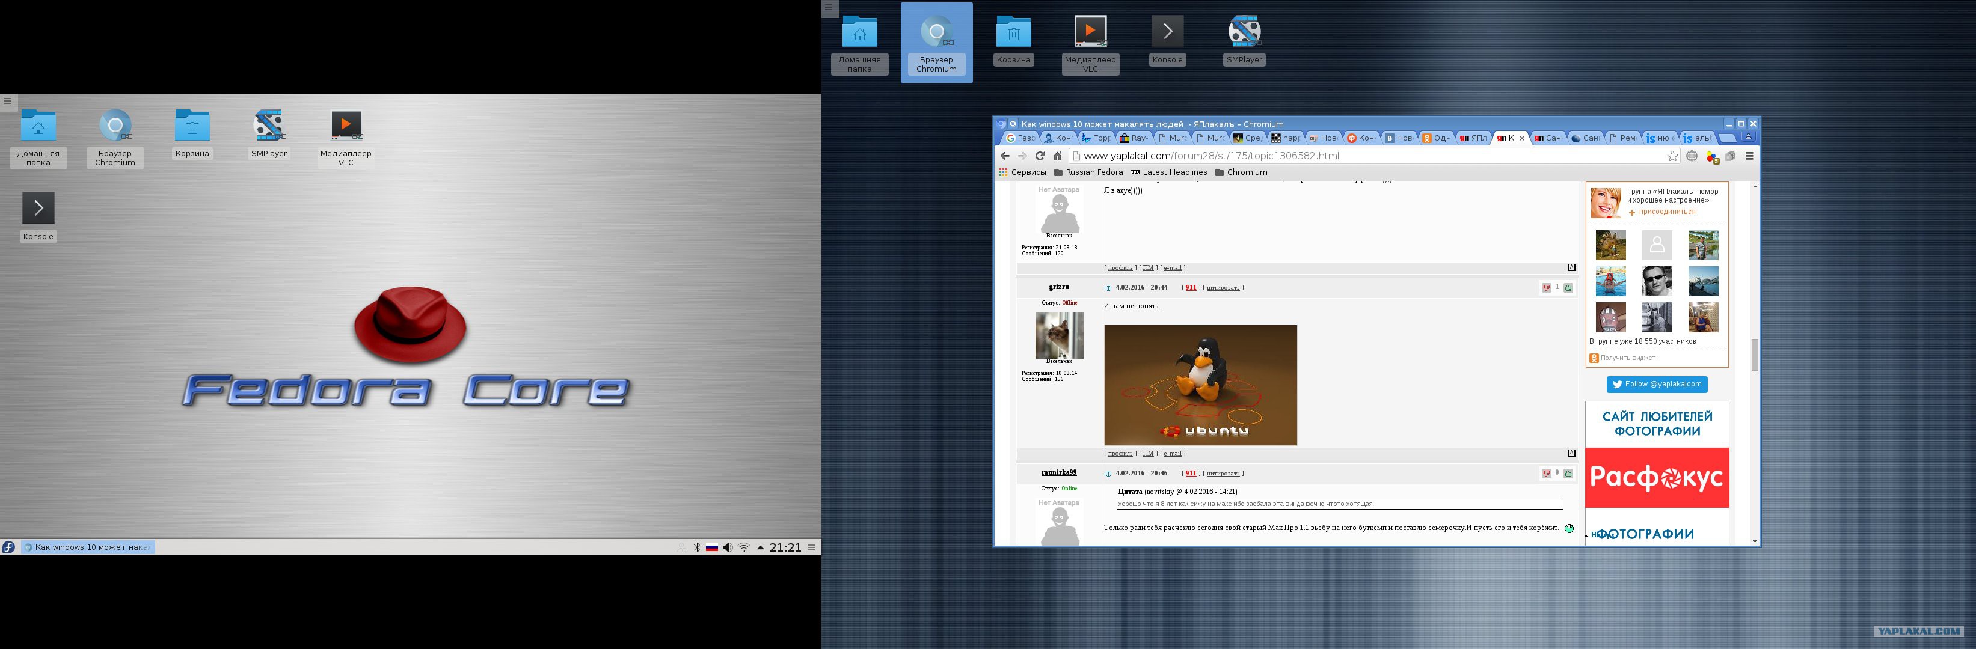The width and height of the screenshot is (1976, 649).
Task: Click 'Получить виджет' link in group widget
Action: 1627,358
